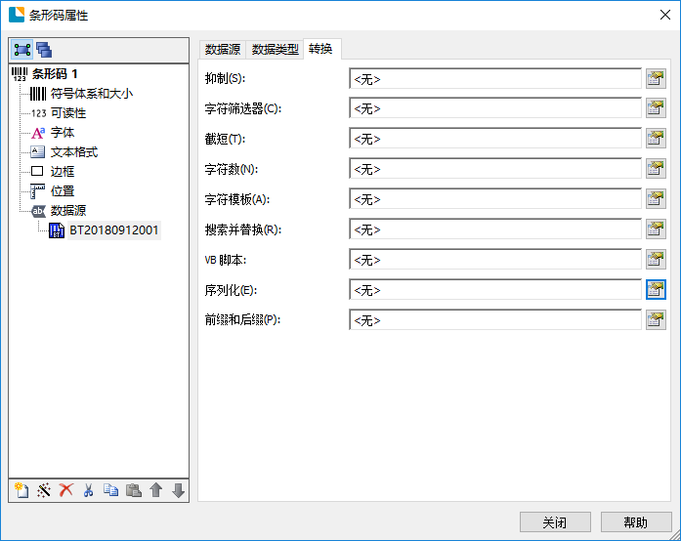Click the new data source icon
Viewport: 681px width, 541px height.
[21, 490]
